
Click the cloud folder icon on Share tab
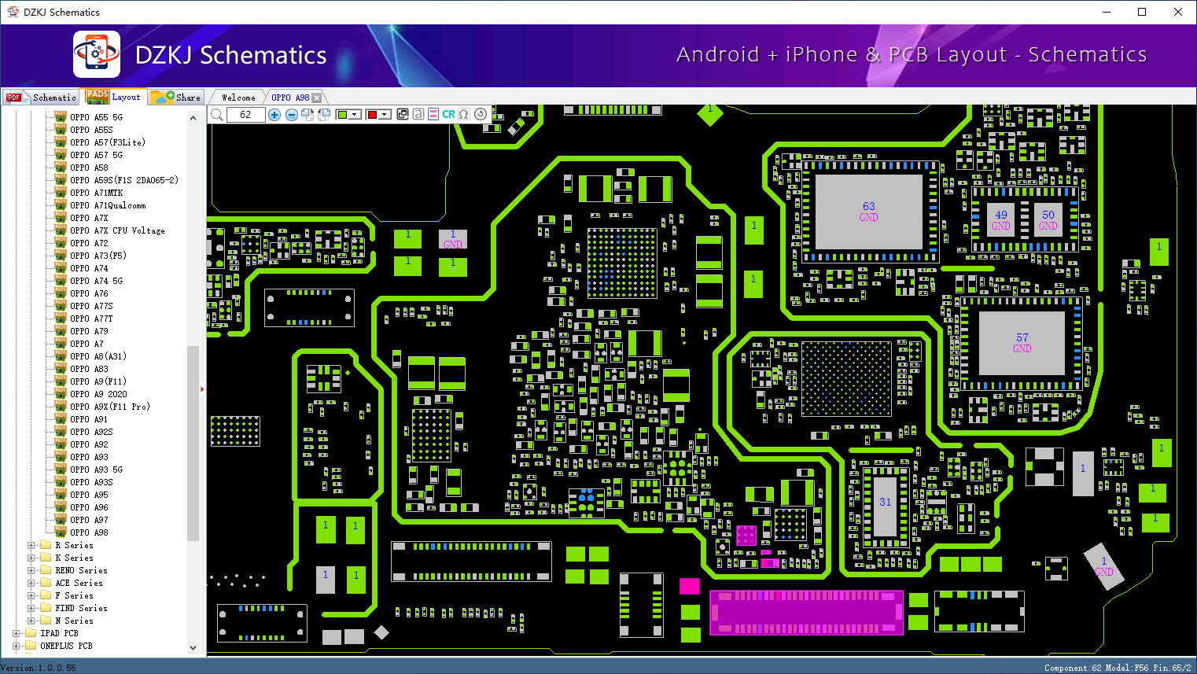[x=163, y=97]
